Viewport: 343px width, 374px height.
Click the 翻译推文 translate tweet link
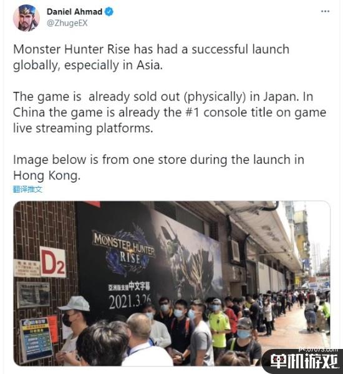click(x=27, y=190)
